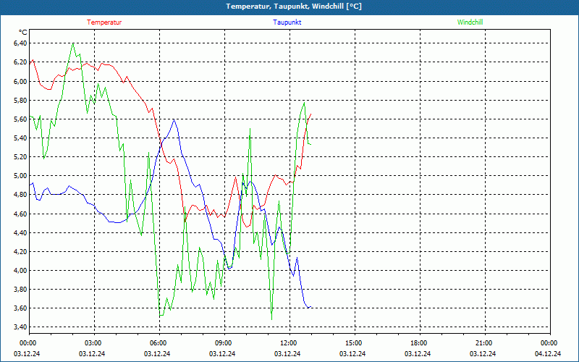This screenshot has height=362, width=579.
Task: Click the °C unit label
Action: [x=22, y=33]
